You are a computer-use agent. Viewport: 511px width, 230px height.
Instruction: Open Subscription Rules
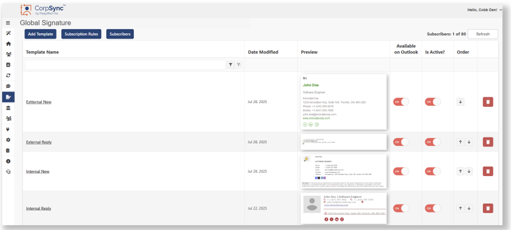pos(81,34)
